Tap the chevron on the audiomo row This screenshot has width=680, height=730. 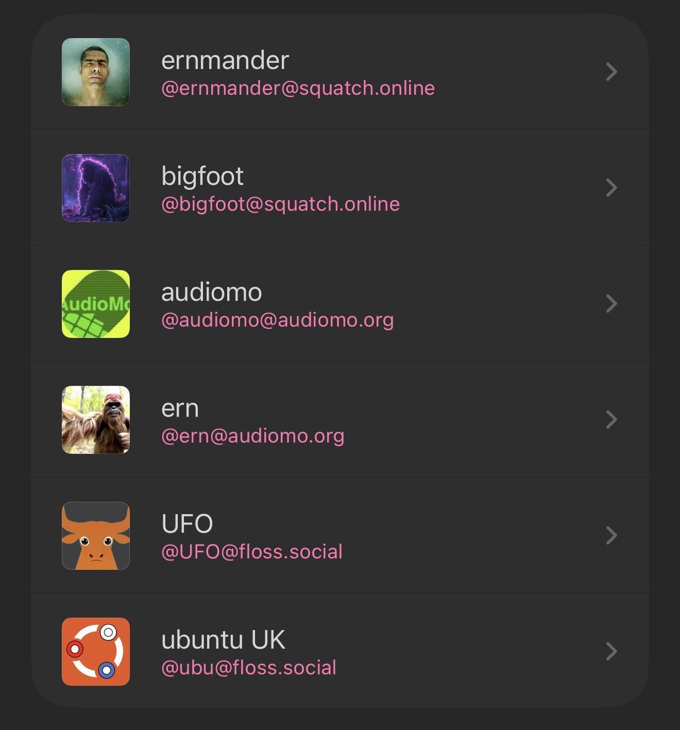(611, 304)
